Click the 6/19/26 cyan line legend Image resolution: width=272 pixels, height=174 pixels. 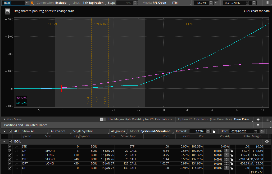coord(21,103)
